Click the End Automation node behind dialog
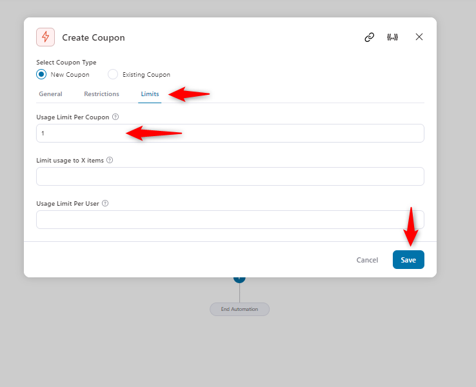The image size is (476, 387). click(x=239, y=309)
